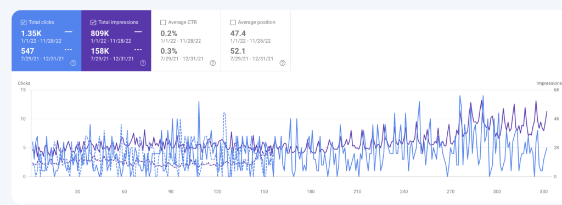Select the Total impressions card label

coord(119,22)
